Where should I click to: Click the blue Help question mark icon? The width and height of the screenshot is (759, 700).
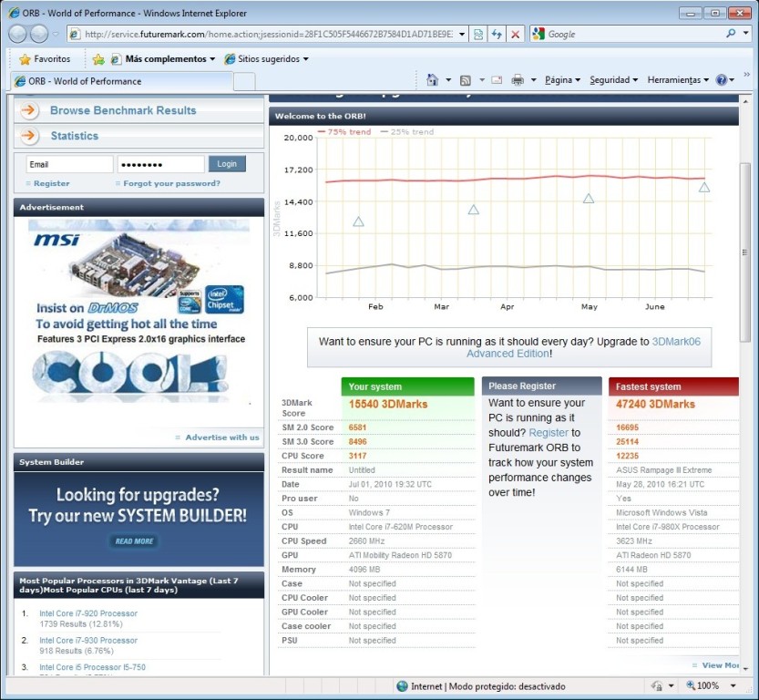pos(722,80)
